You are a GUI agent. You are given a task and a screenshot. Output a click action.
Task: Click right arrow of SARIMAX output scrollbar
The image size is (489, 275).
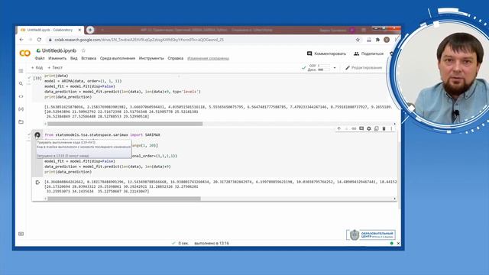pos(394,199)
